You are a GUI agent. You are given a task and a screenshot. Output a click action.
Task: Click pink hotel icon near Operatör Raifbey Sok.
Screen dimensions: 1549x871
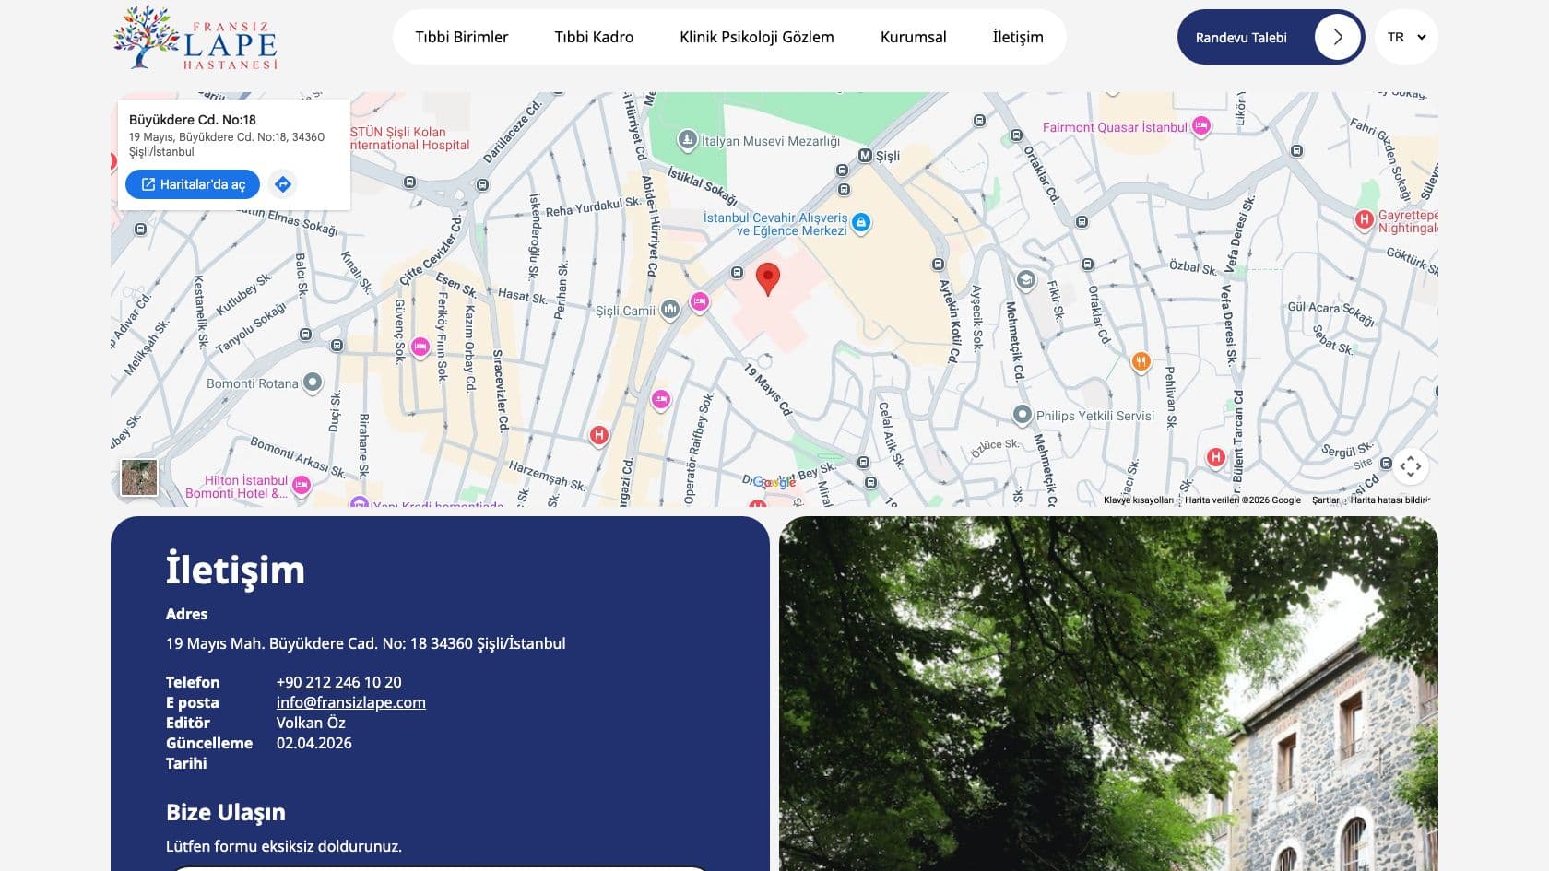[x=660, y=400]
